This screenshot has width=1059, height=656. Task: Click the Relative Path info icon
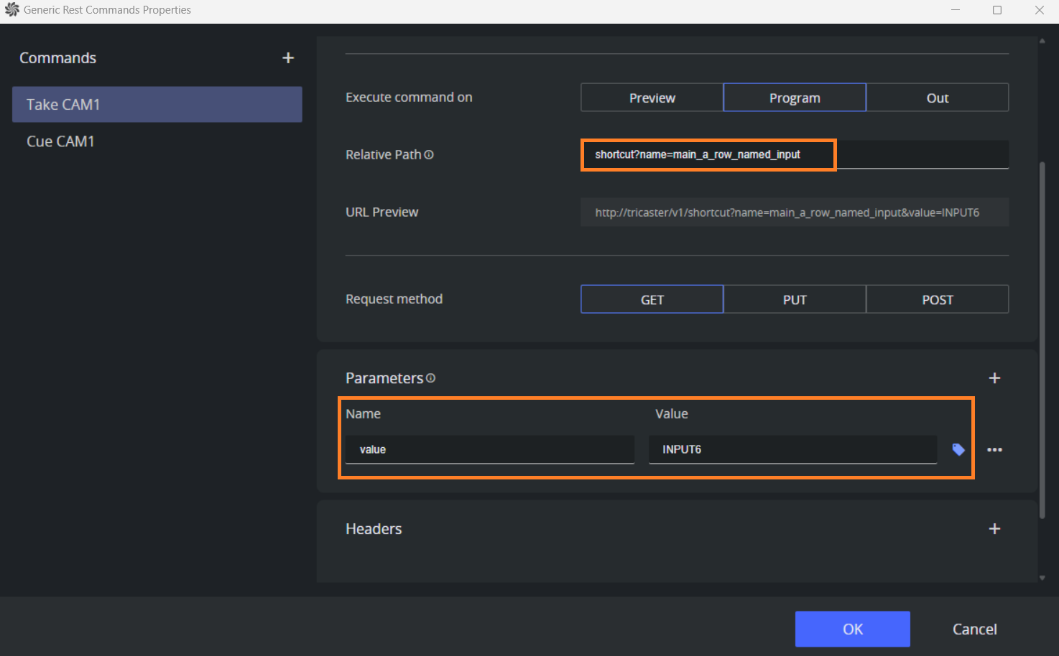[429, 155]
